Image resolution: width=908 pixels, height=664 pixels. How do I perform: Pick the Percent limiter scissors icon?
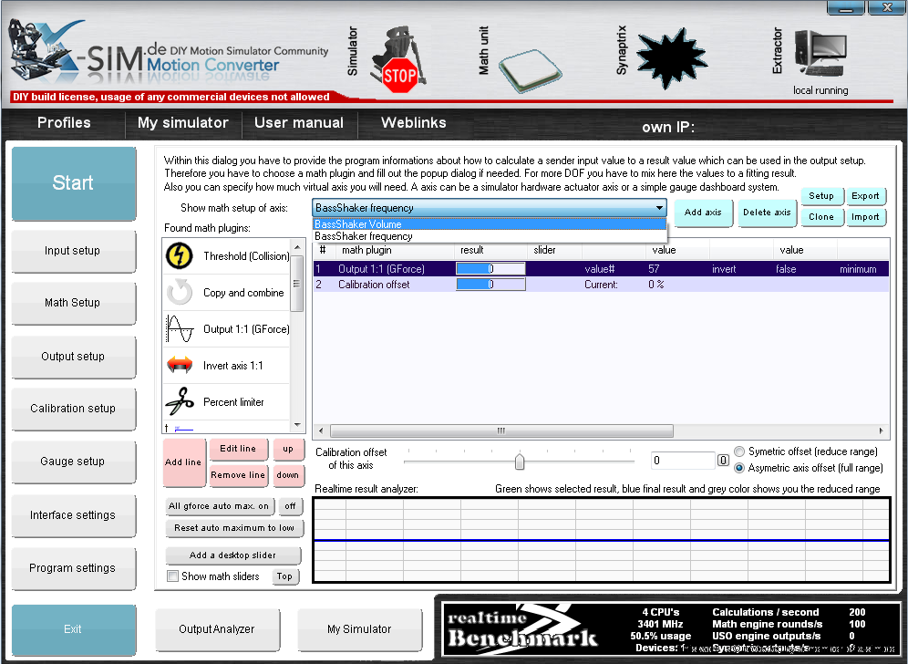click(x=180, y=402)
